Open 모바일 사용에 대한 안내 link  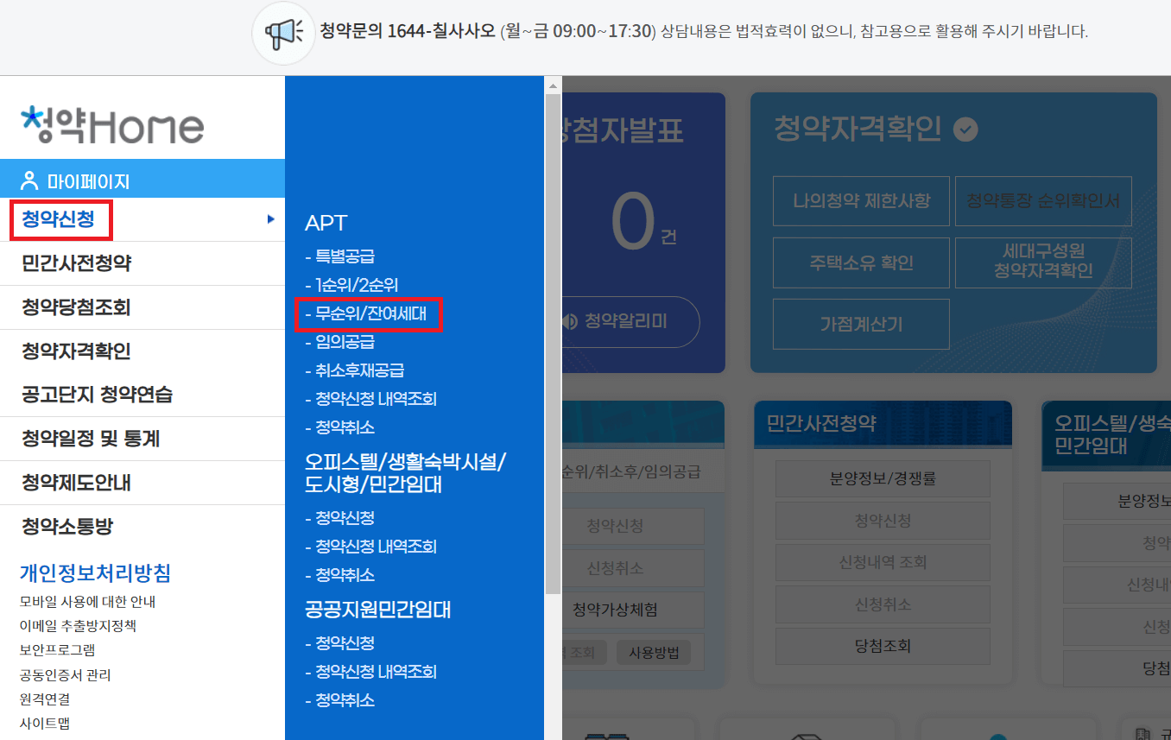[x=87, y=602]
